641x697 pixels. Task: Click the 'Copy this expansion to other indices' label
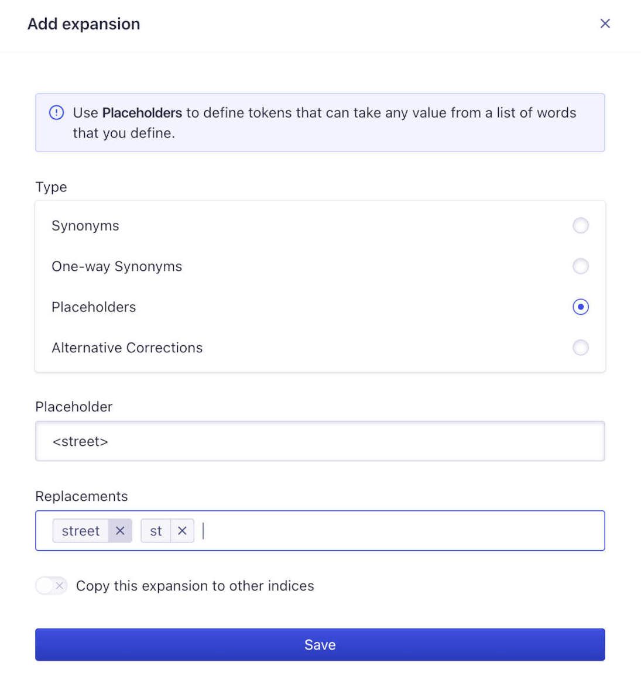[194, 586]
